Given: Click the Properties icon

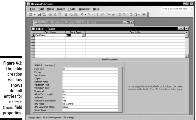Looking at the screenshot, I should point(120,14).
